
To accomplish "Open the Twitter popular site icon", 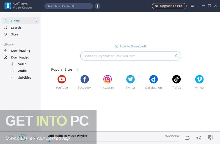I will tap(130, 79).
